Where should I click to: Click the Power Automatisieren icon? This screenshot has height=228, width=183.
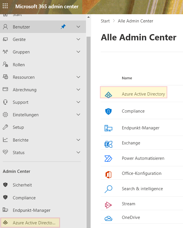point(108,159)
